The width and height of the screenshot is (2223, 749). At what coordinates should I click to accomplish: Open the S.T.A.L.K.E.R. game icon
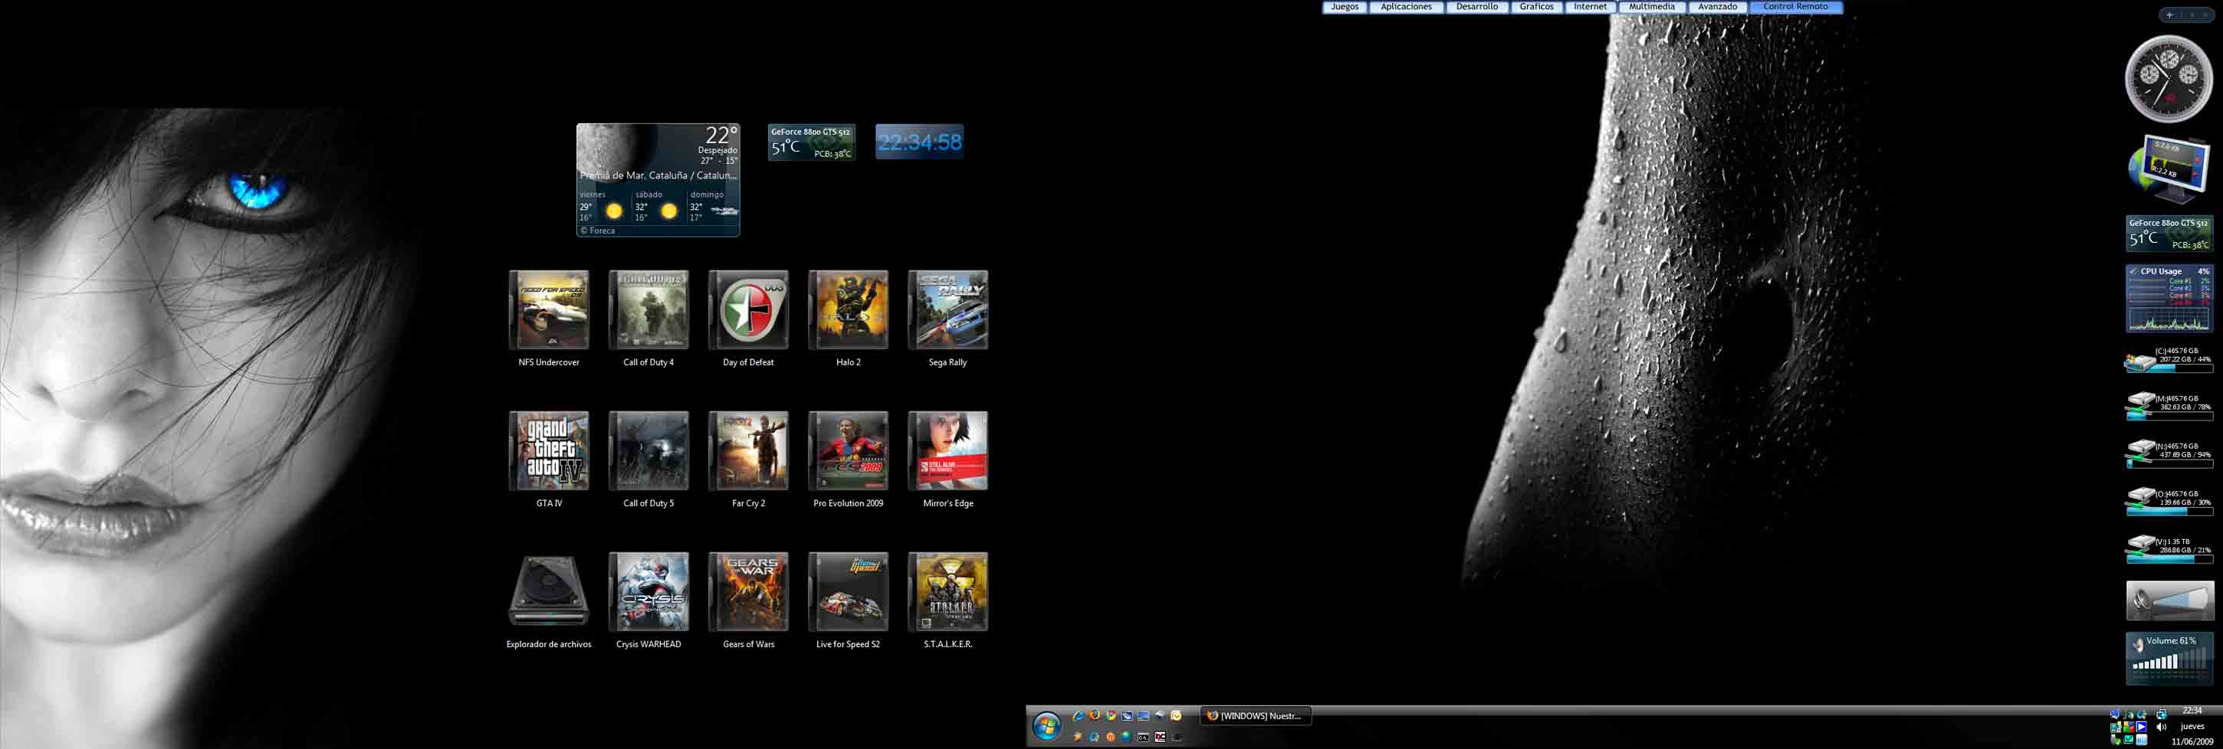(x=947, y=592)
